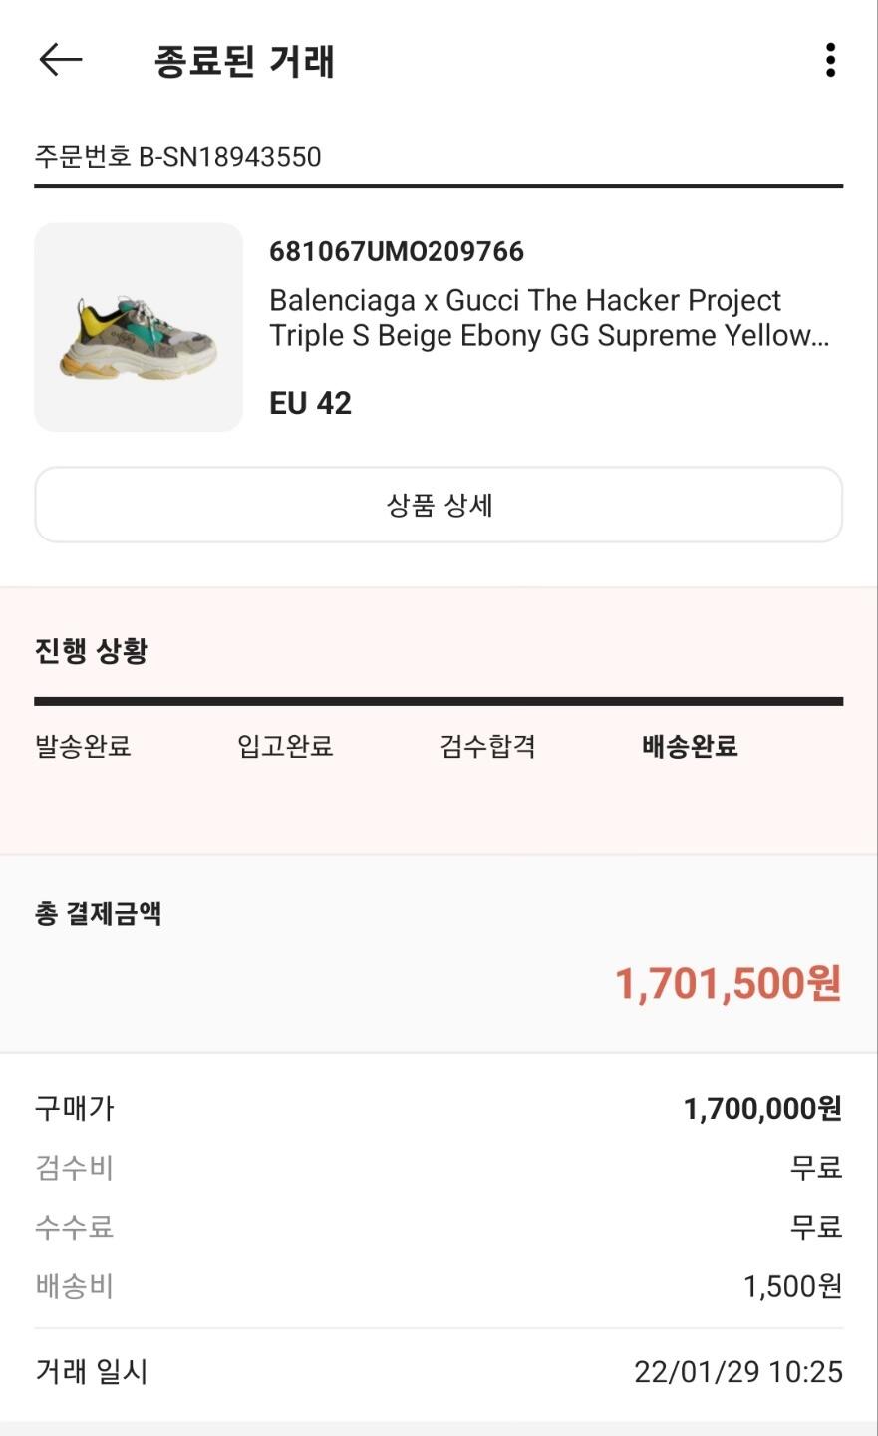878x1436 pixels.
Task: Click the total amount 1,701,500원
Action: click(x=729, y=983)
